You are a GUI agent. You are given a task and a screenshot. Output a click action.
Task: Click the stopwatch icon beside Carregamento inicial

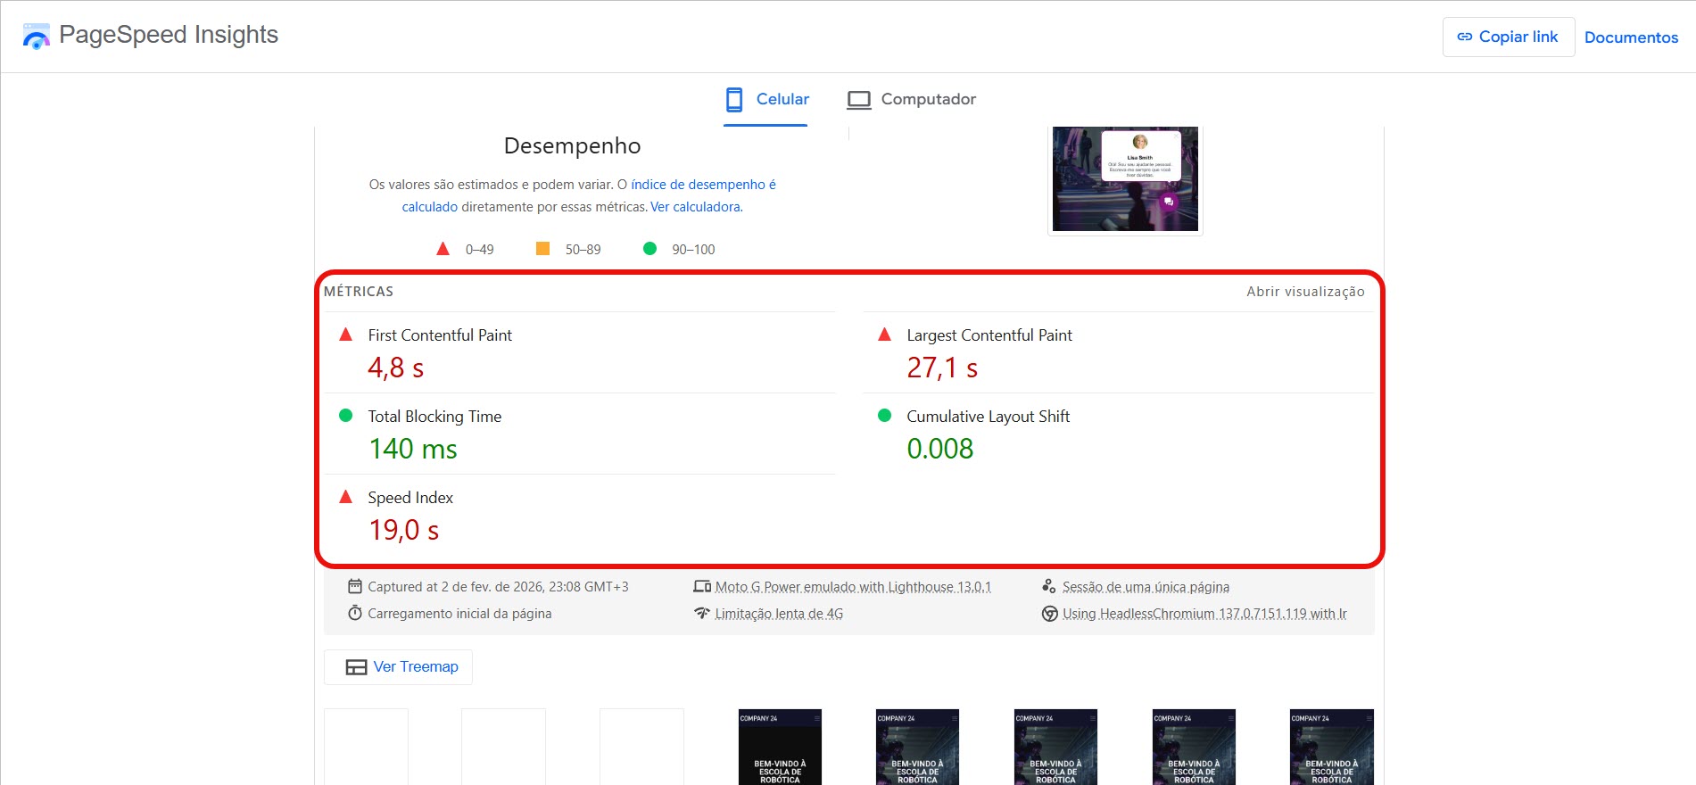pos(355,613)
